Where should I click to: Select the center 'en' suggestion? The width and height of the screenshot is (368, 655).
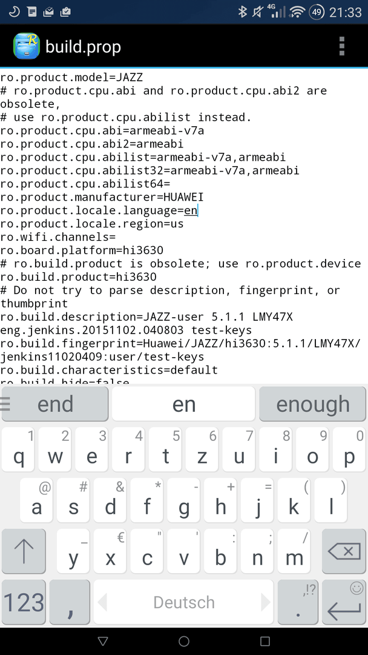click(184, 403)
